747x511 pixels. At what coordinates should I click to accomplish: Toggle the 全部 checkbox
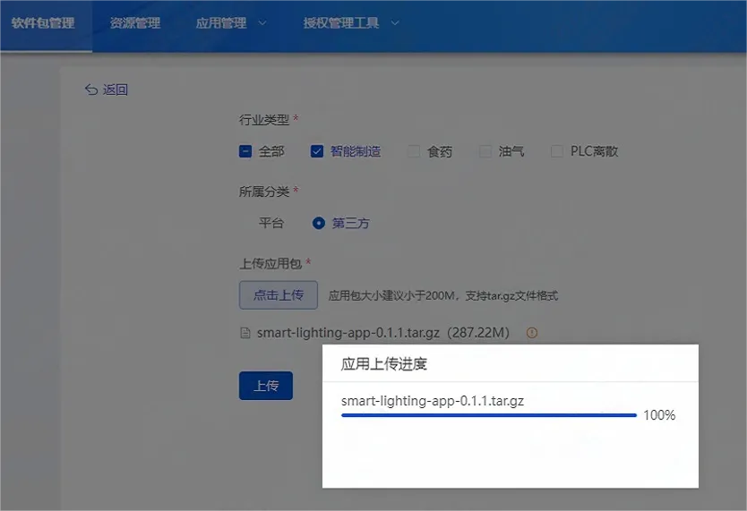tap(245, 151)
